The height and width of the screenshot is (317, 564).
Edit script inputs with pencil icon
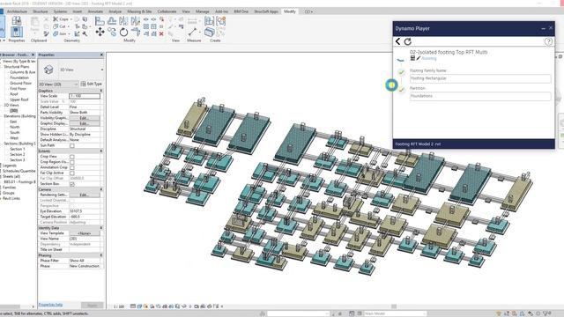(419, 58)
